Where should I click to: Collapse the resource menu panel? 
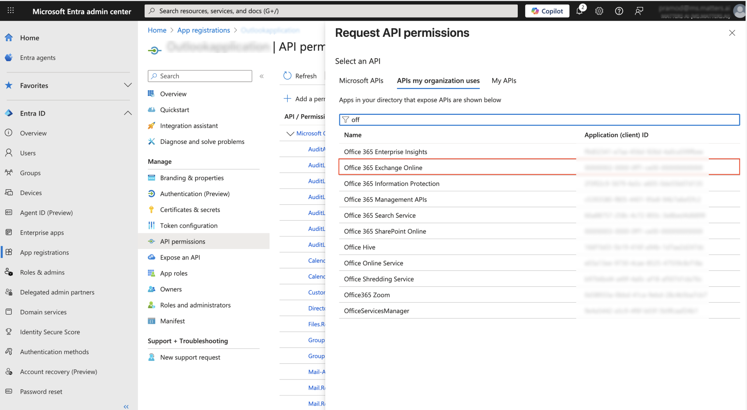tap(262, 76)
